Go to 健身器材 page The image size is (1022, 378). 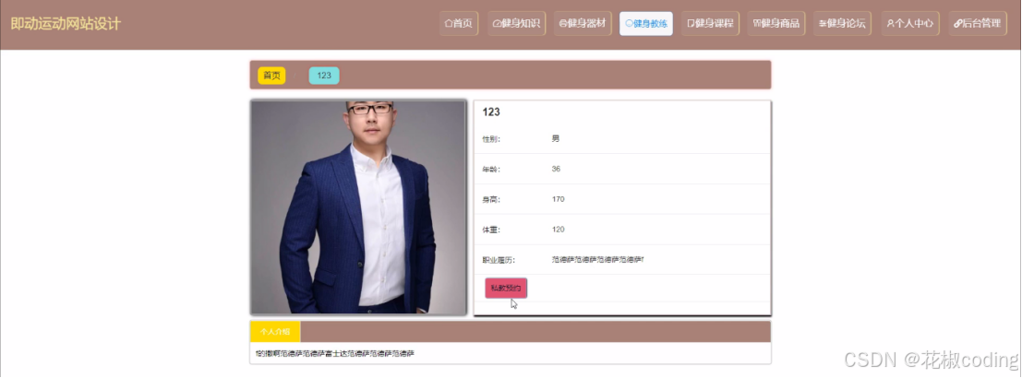click(583, 23)
